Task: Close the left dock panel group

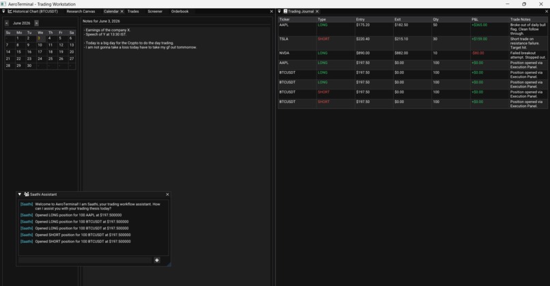Action: pyautogui.click(x=271, y=11)
